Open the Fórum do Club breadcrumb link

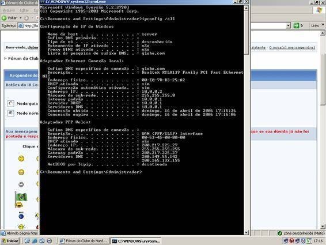click(x=23, y=58)
